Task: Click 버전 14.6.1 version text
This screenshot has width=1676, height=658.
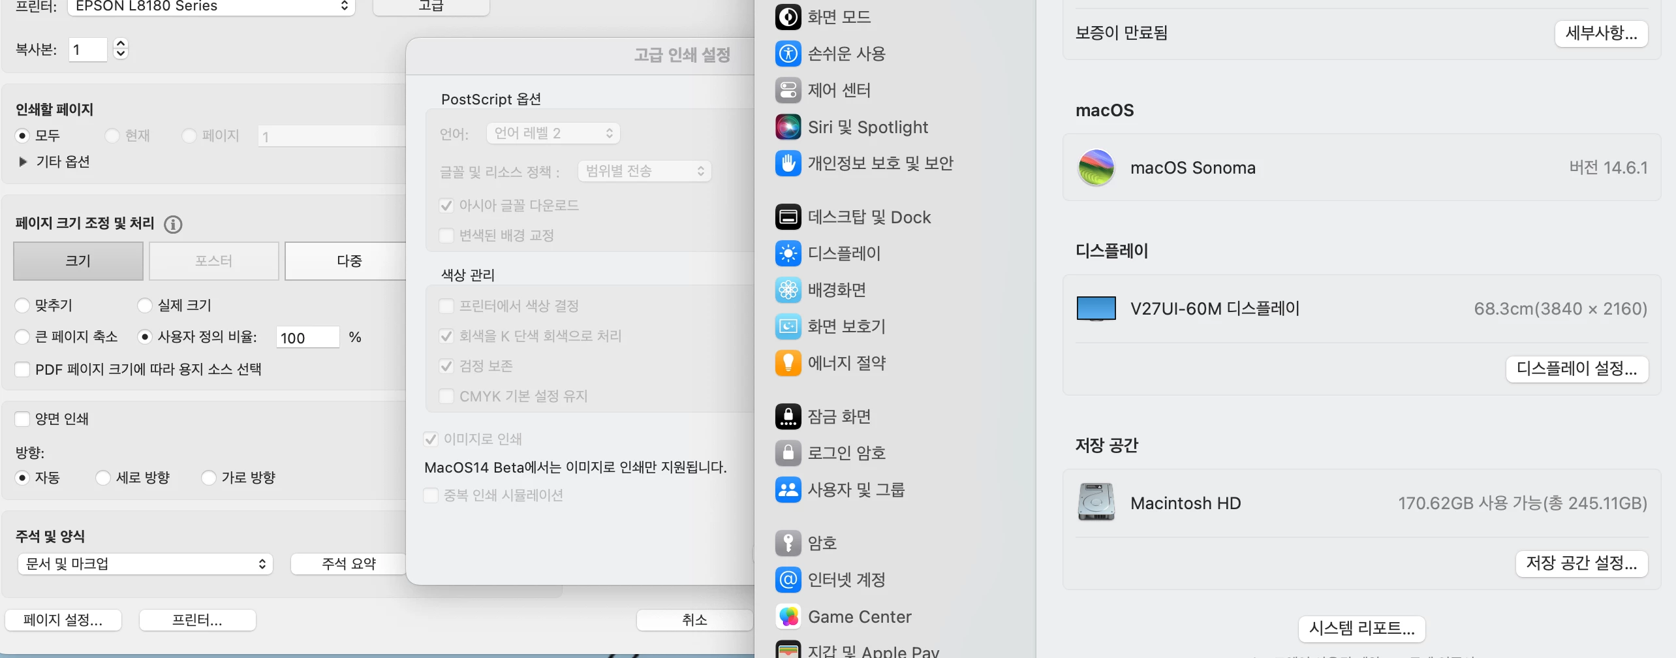Action: pos(1608,168)
